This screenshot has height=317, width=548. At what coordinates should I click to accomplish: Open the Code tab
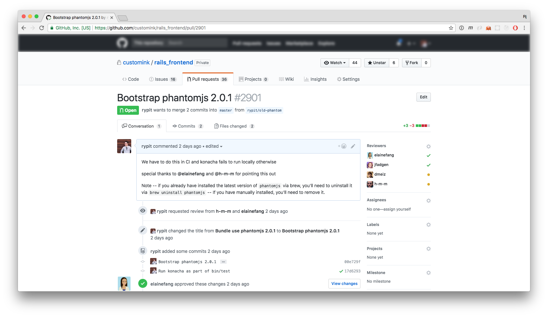coord(131,79)
